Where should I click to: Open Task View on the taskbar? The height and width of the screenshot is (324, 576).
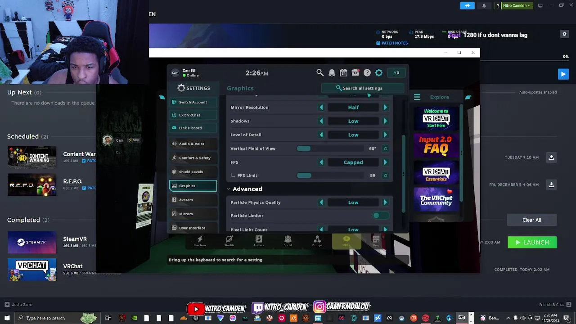click(108, 318)
